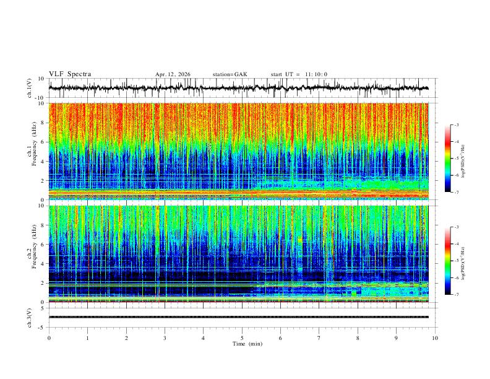Click the ch.1 voltage waveform trace
This screenshot has width=490, height=379.
tap(239, 88)
